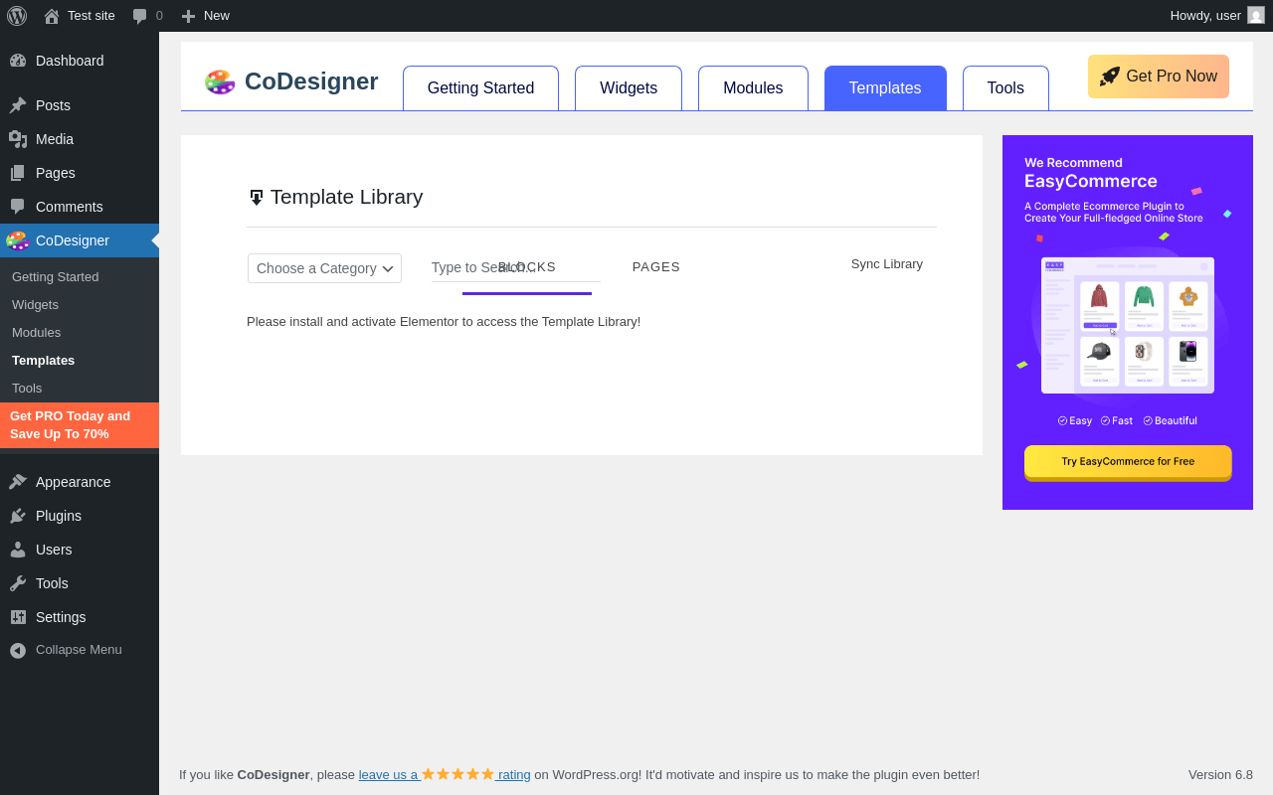
Task: Click the Sync Library button
Action: [x=887, y=264]
